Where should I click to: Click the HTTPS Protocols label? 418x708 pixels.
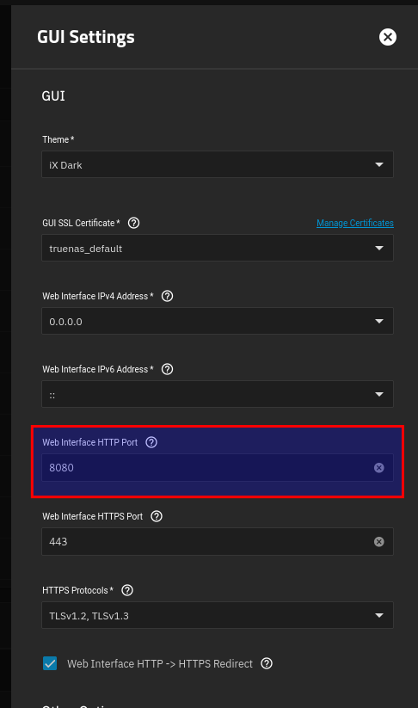click(77, 591)
